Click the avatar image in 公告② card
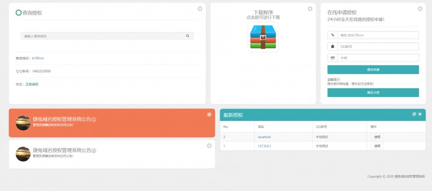 pyautogui.click(x=23, y=154)
